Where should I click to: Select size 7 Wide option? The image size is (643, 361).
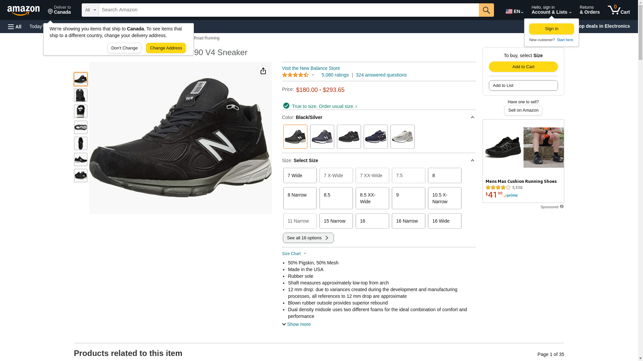coord(300,175)
